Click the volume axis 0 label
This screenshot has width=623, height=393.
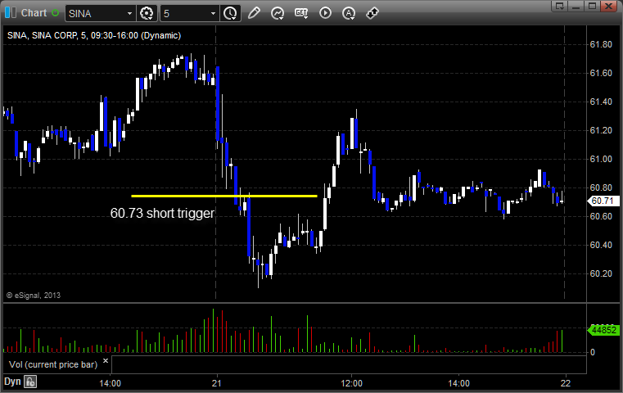[x=593, y=352]
